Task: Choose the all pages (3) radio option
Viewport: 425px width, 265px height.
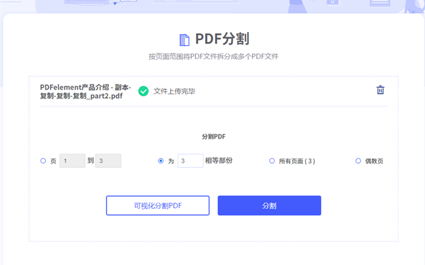Action: pyautogui.click(x=272, y=161)
